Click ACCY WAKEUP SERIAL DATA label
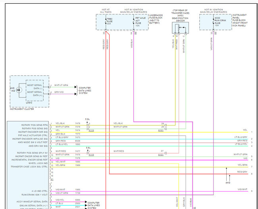This screenshot has height=209, width=258. point(32,202)
